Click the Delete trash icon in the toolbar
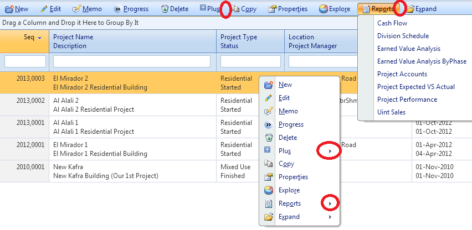Screen dimensions: 472x230 [165, 9]
